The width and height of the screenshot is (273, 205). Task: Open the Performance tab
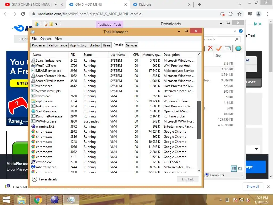(58, 45)
